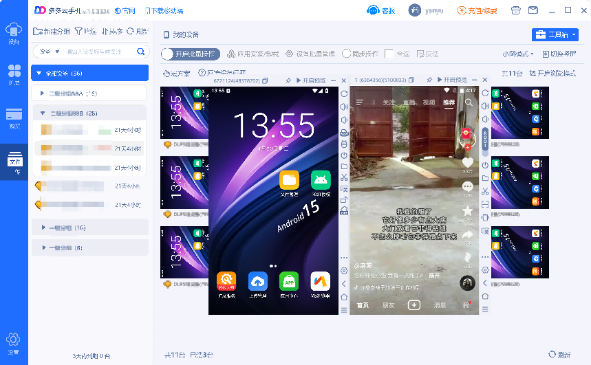Viewport: 591px width, 365px height.
Task: Copy the 6364356 device ID with copy icon
Action: [411, 80]
